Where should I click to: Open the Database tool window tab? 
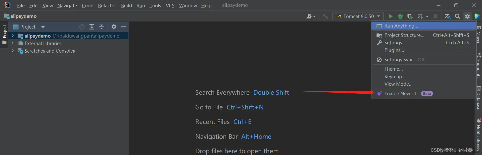point(479,98)
